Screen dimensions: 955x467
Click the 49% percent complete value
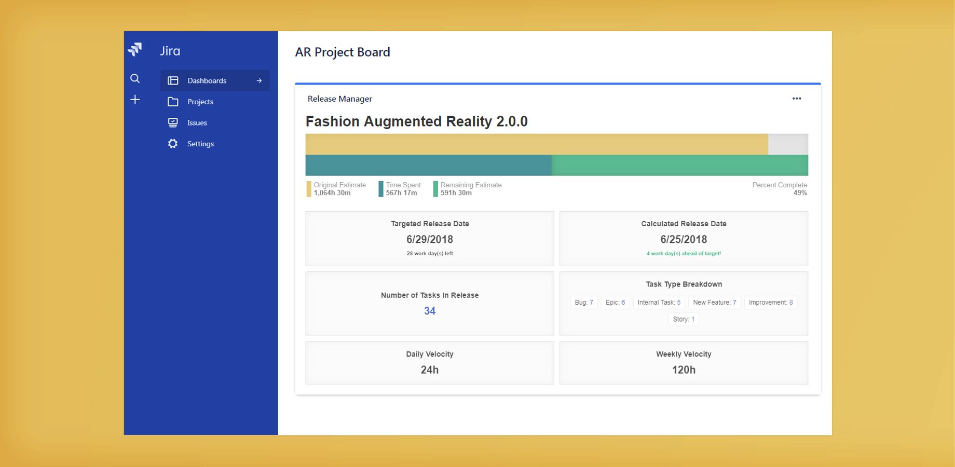tap(800, 193)
